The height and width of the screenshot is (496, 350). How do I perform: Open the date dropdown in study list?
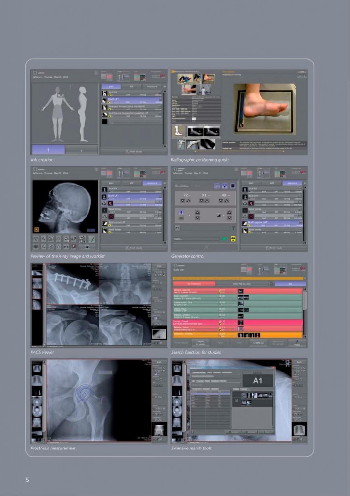271,284
